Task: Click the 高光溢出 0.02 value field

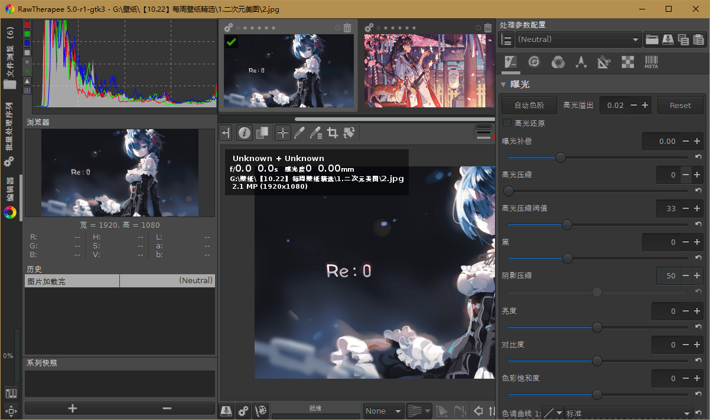Action: [615, 106]
